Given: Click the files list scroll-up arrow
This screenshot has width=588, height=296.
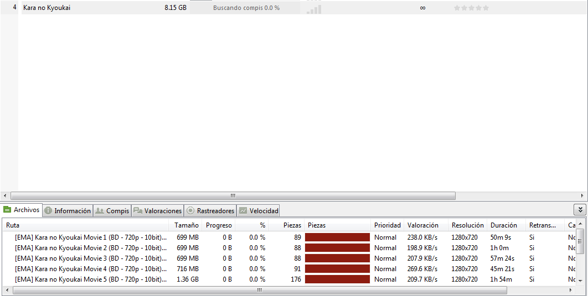Looking at the screenshot, I should tap(580, 224).
